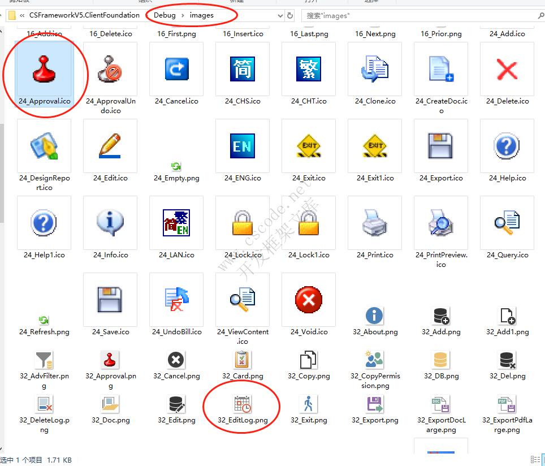The width and height of the screenshot is (545, 466).
Task: Select the 24_PrintPreview.ico file
Action: (x=440, y=225)
